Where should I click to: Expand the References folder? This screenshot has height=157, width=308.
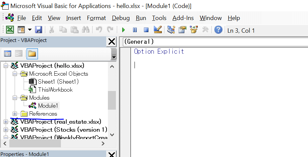(x=15, y=114)
